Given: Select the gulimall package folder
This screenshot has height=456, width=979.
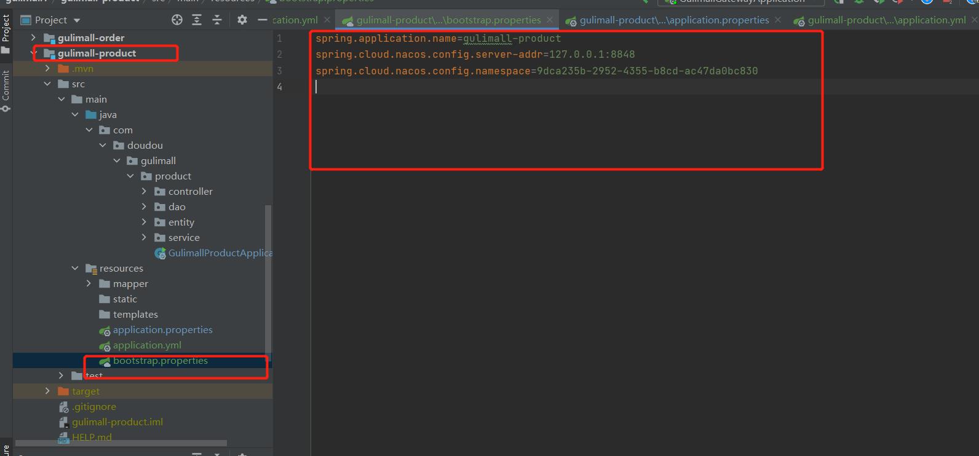Looking at the screenshot, I should click(158, 161).
